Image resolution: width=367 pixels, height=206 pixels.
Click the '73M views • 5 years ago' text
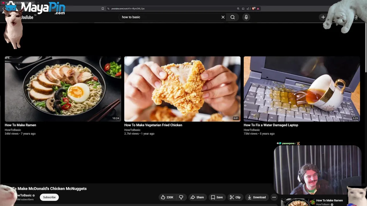(259, 134)
